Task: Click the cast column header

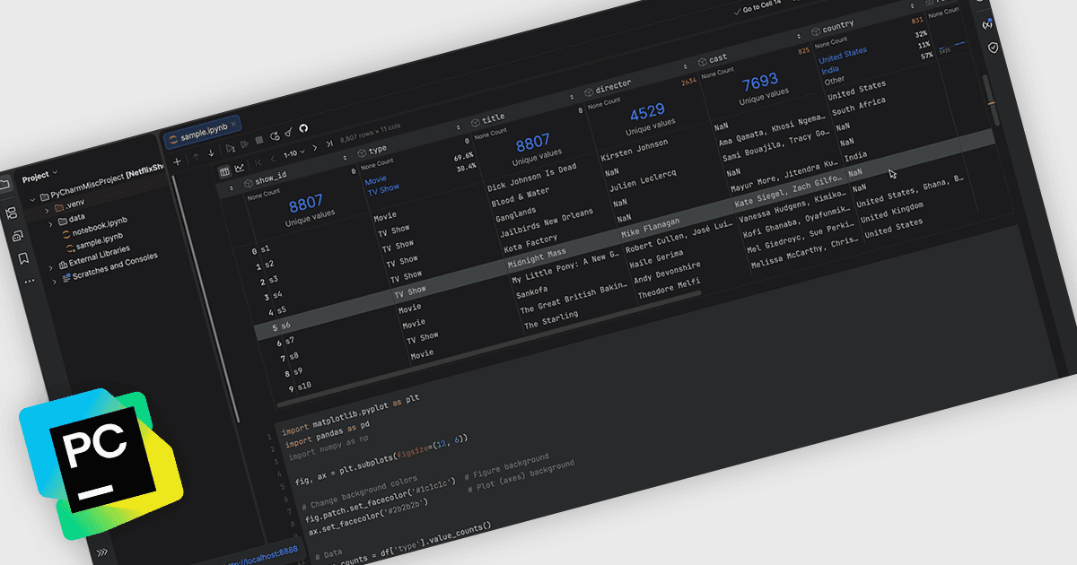Action: [718, 59]
